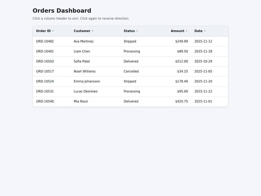
Task: Select order ID ORD-10482
Action: point(45,41)
